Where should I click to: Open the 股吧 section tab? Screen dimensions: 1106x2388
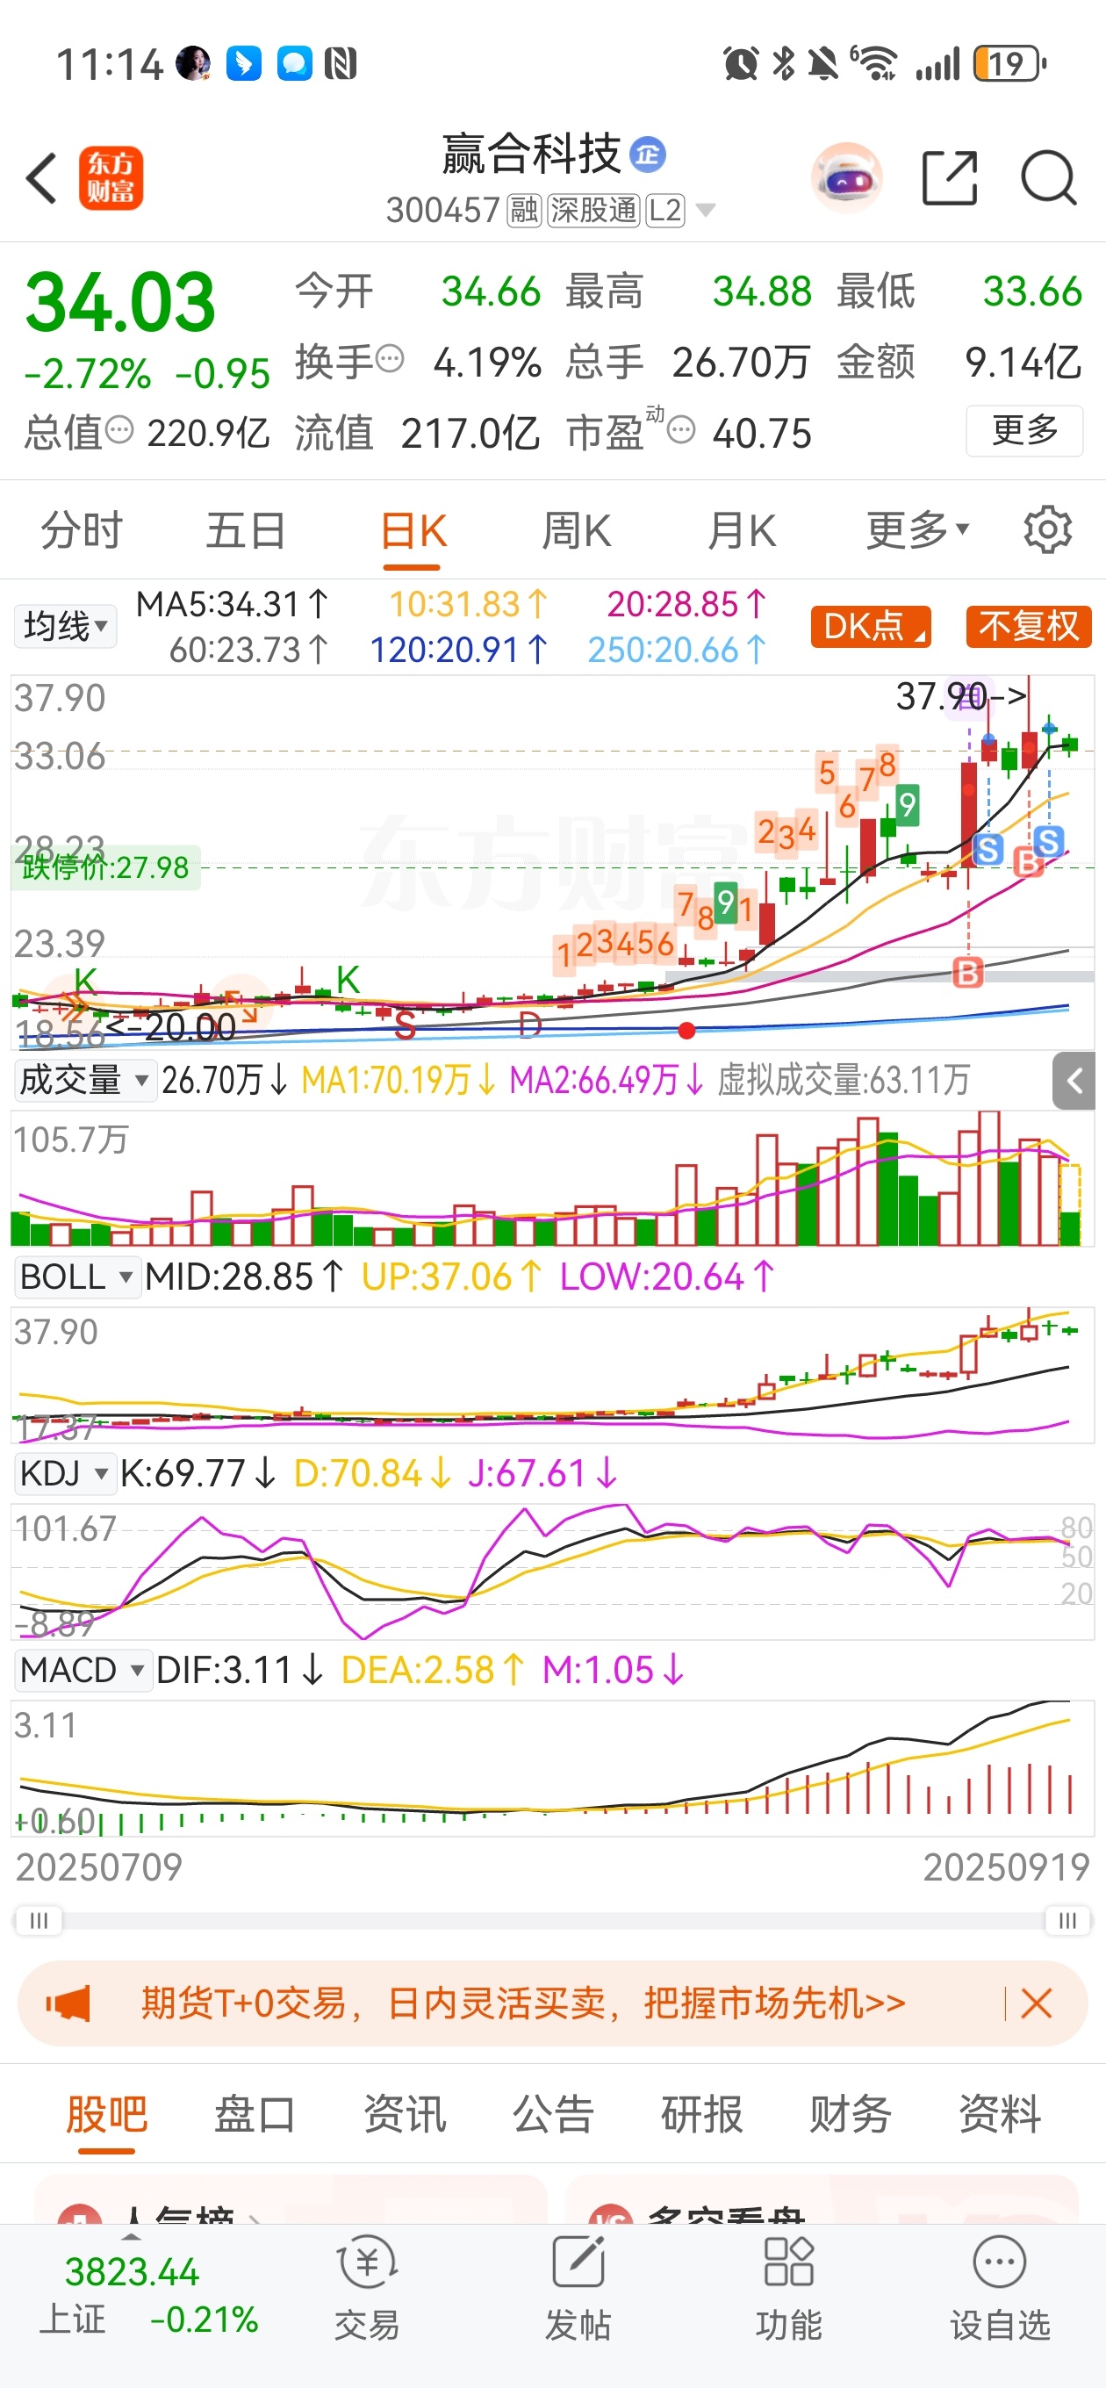106,2116
